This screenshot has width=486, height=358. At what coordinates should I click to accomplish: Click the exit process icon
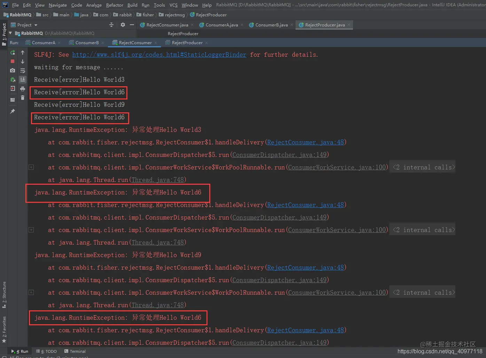coord(13,88)
